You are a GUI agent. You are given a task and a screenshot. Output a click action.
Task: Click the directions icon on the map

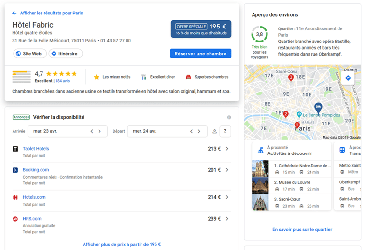(348, 78)
